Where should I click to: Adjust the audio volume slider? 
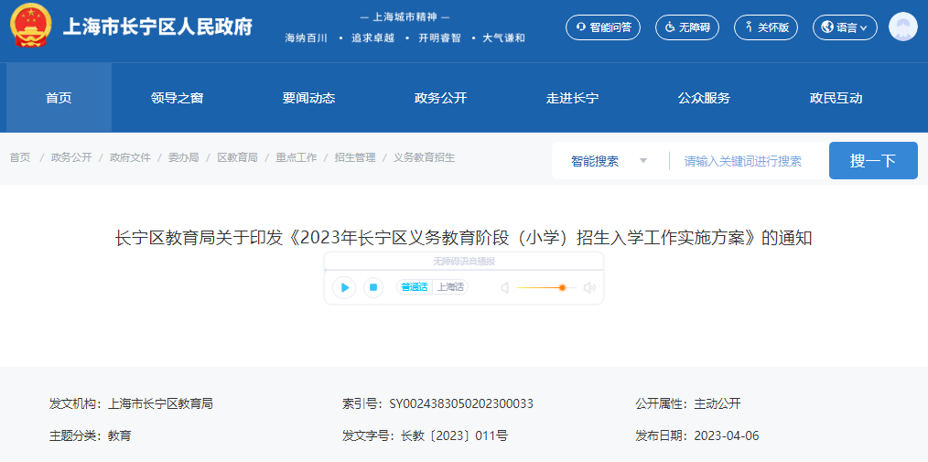tap(561, 288)
